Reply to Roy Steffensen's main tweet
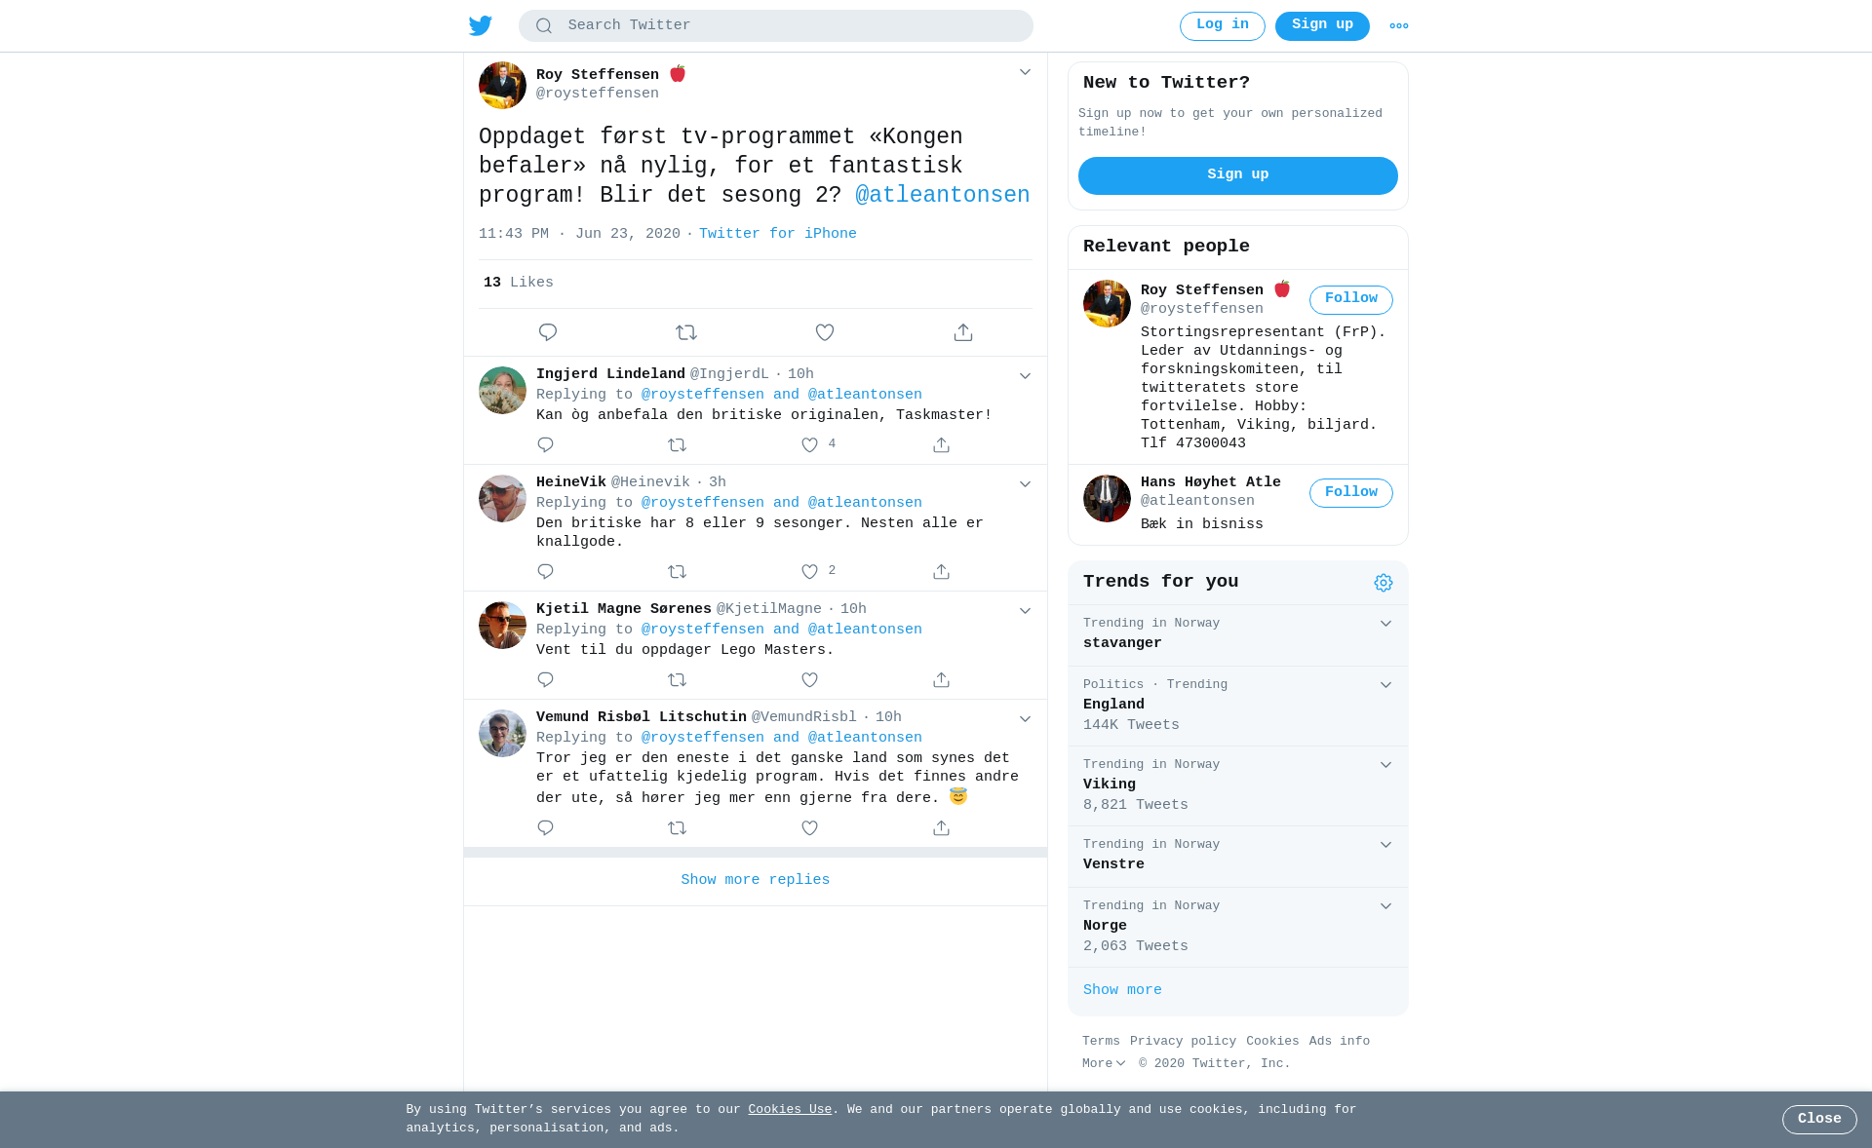This screenshot has height=1148, width=1872. 548,332
